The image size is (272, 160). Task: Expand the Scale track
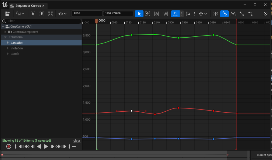[8, 54]
